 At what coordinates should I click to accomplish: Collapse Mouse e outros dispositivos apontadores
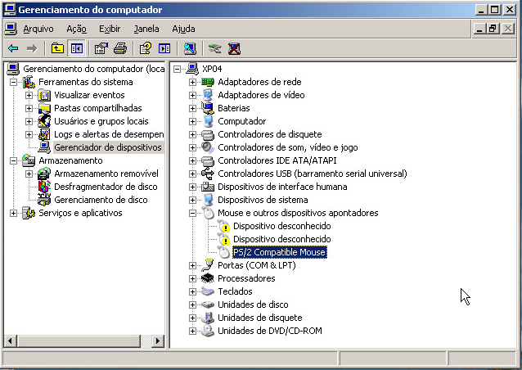pos(192,213)
